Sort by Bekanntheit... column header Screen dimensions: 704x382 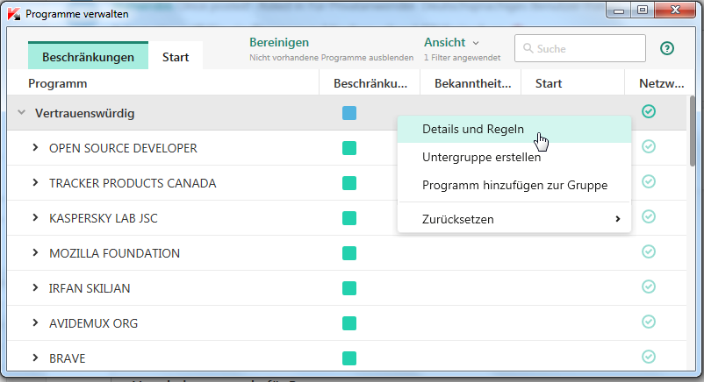(x=471, y=83)
